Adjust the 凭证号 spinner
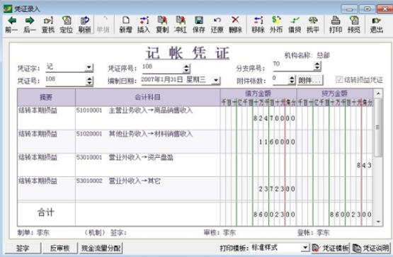 click(89, 81)
